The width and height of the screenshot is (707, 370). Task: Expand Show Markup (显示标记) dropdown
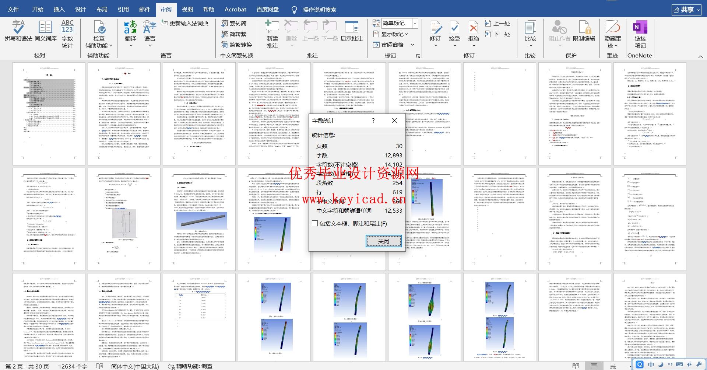[407, 34]
